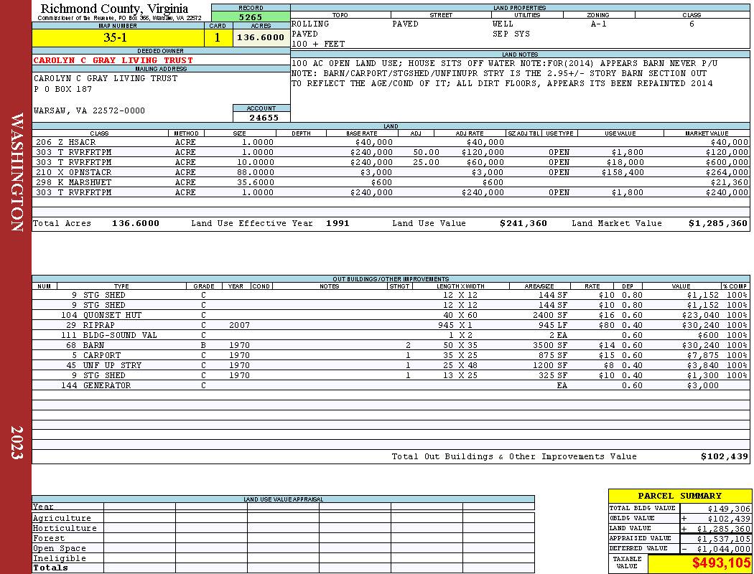Click the Ineligible row label

59,558
